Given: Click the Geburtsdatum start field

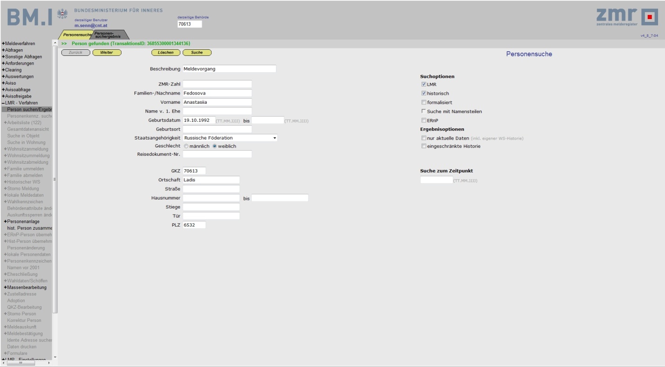Looking at the screenshot, I should tap(199, 120).
